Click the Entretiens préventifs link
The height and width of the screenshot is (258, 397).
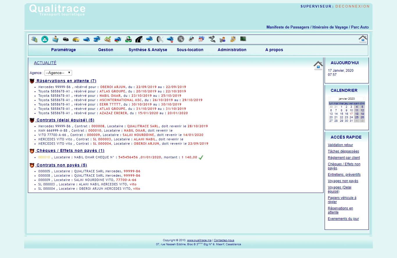344,175
